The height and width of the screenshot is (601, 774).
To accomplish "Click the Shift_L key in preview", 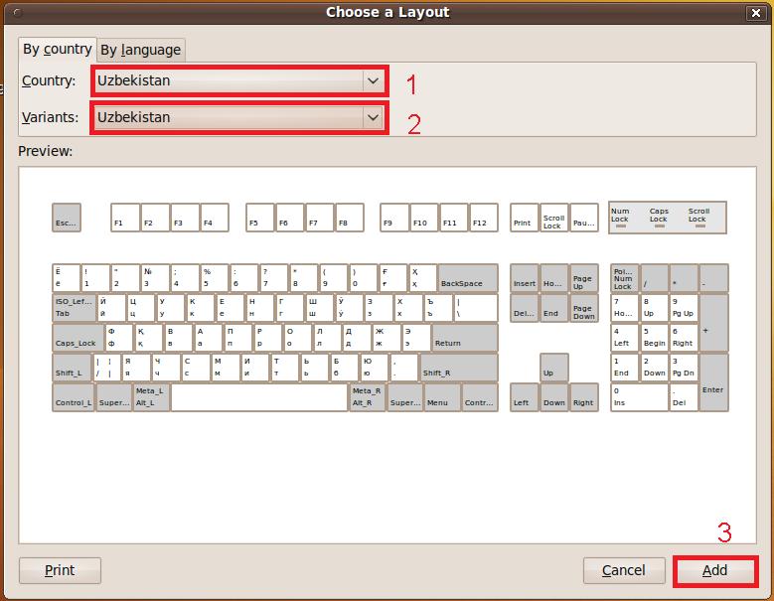I will (x=72, y=368).
